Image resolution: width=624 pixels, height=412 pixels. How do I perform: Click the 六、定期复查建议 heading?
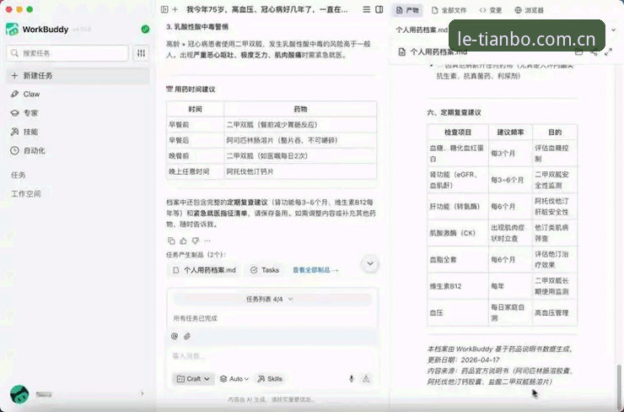click(x=454, y=113)
